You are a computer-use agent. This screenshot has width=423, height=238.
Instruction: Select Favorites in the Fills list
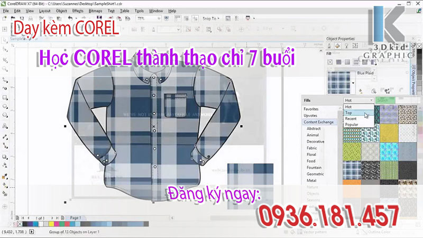[x=311, y=109]
